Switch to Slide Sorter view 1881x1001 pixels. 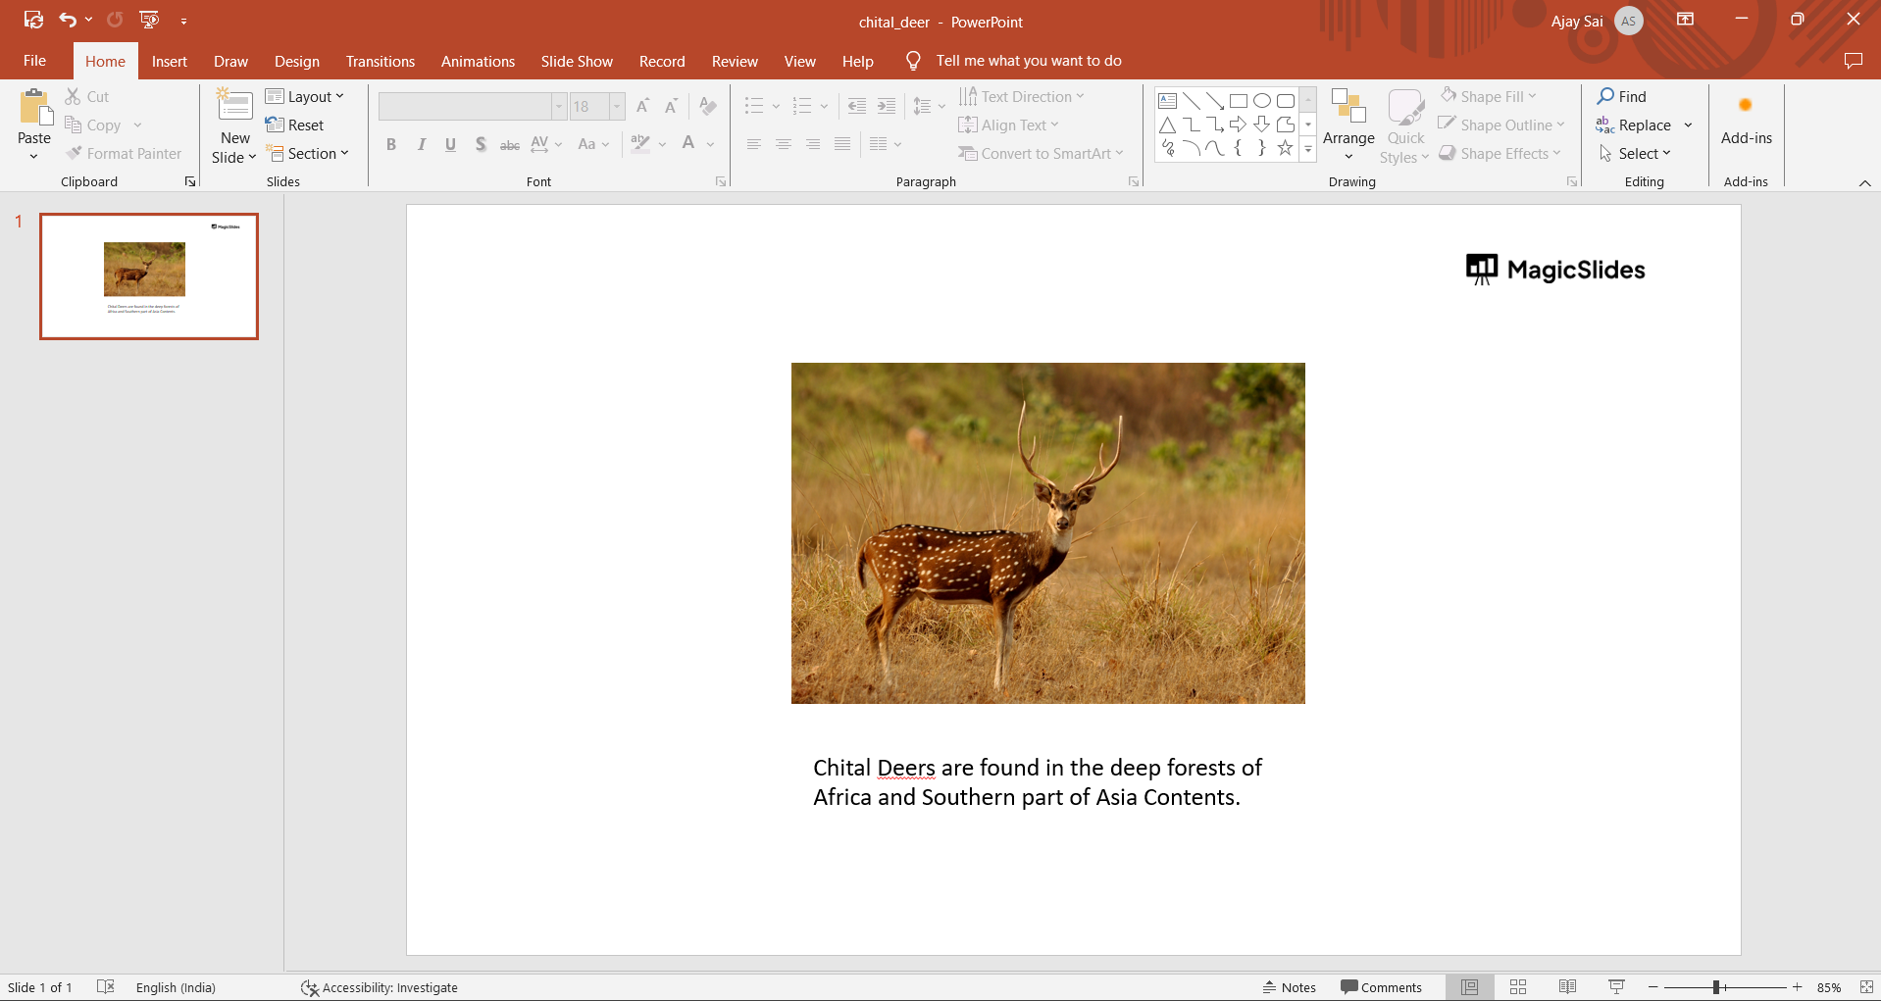[1518, 987]
